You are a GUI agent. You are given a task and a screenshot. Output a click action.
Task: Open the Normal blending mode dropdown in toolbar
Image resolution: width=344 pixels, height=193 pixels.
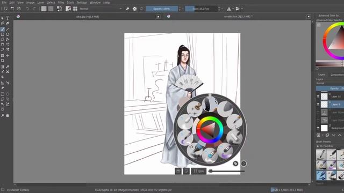(x=101, y=9)
